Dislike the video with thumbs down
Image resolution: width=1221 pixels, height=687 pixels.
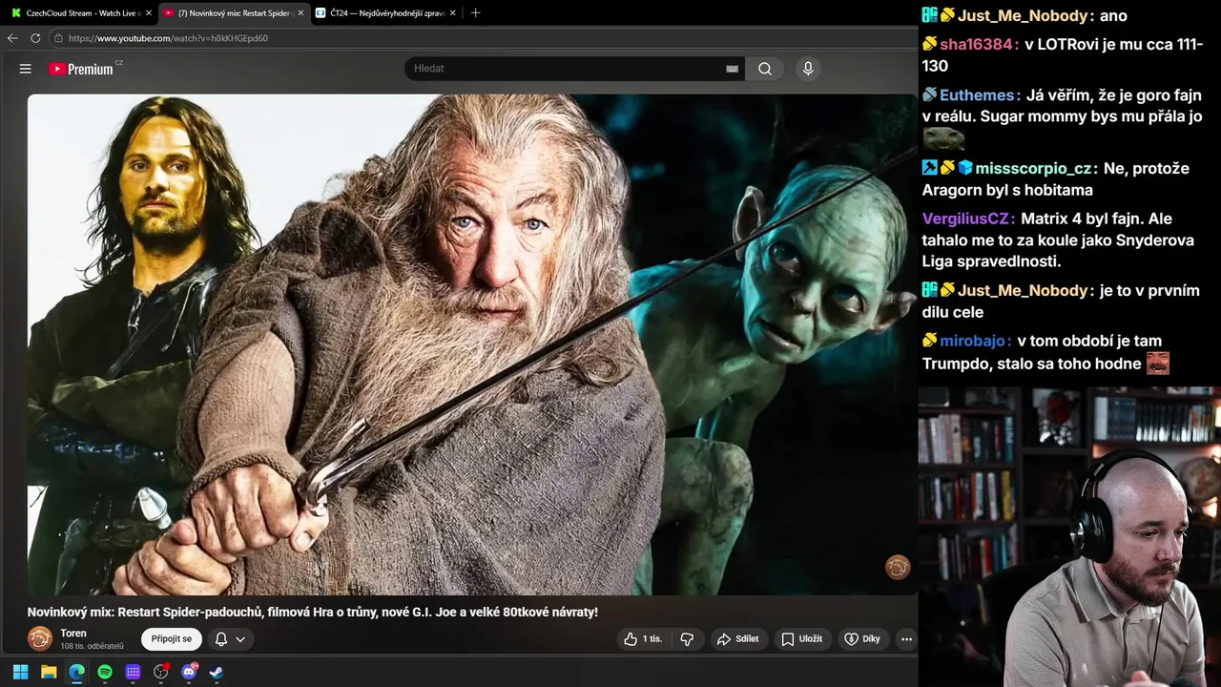click(x=687, y=639)
